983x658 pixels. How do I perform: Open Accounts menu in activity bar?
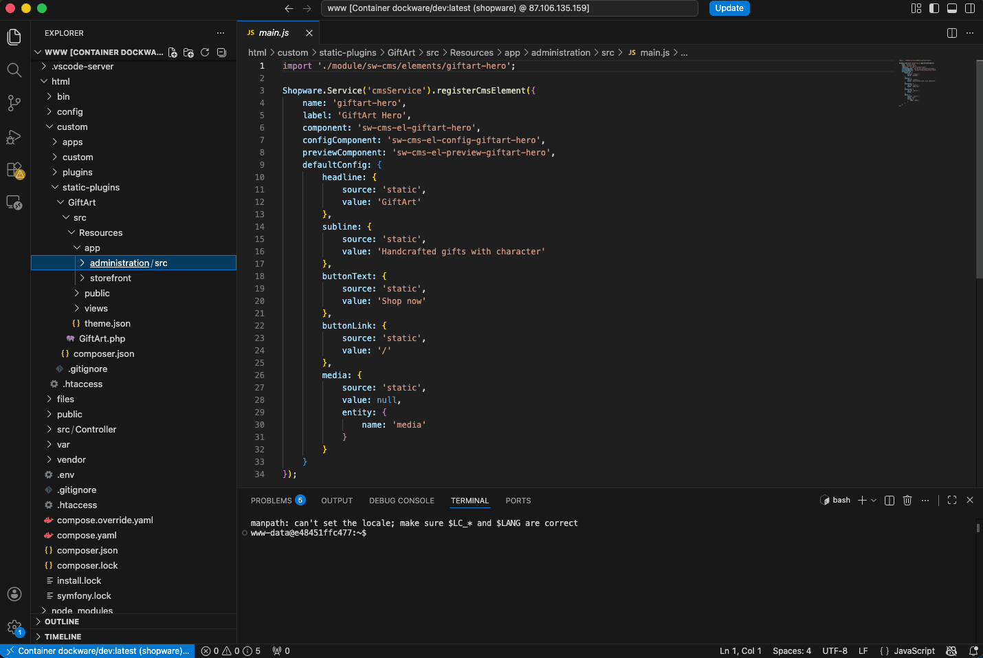pyautogui.click(x=14, y=594)
